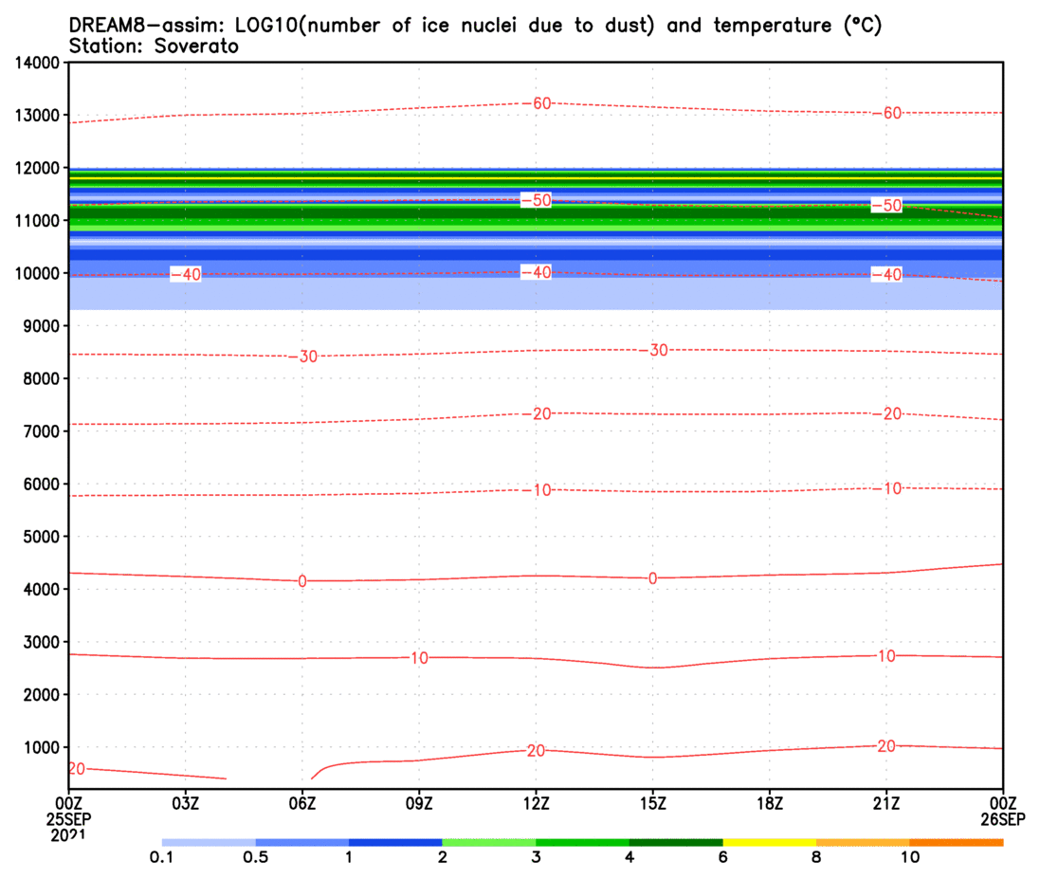Click the 06Z time axis label
Image resolution: width=1040 pixels, height=879 pixels.
tap(301, 804)
